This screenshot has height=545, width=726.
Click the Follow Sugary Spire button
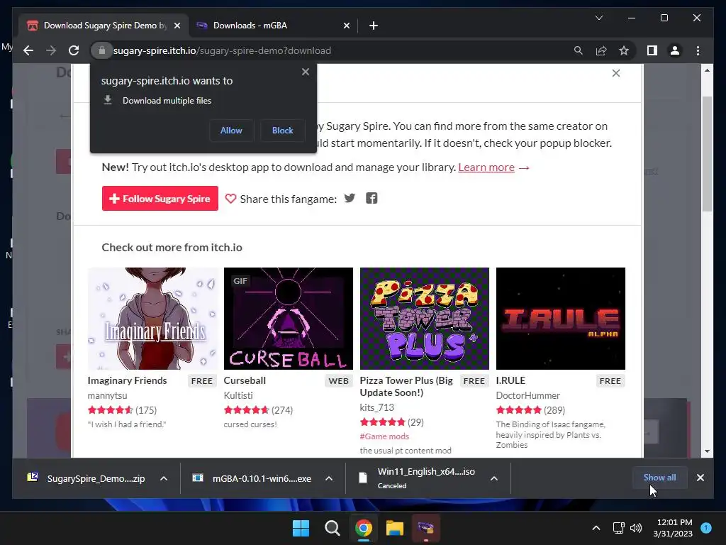coord(160,199)
